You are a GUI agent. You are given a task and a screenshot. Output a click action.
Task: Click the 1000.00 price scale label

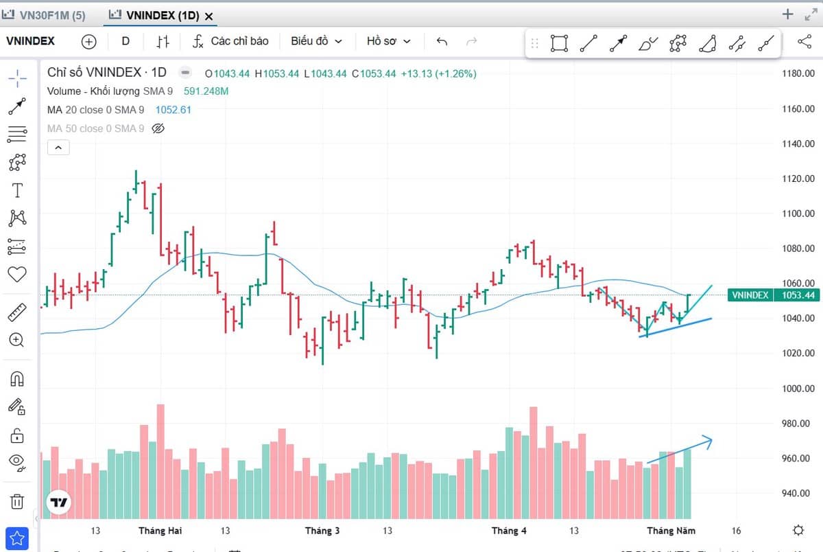[798, 389]
